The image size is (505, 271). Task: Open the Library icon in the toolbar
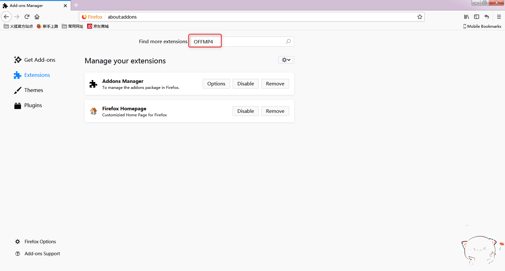pyautogui.click(x=466, y=17)
